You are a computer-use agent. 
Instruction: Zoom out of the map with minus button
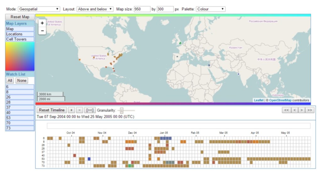click(x=42, y=31)
